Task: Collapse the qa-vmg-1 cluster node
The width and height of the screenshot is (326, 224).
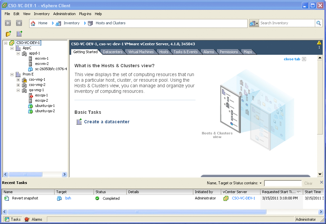Action: pyautogui.click(x=18, y=90)
